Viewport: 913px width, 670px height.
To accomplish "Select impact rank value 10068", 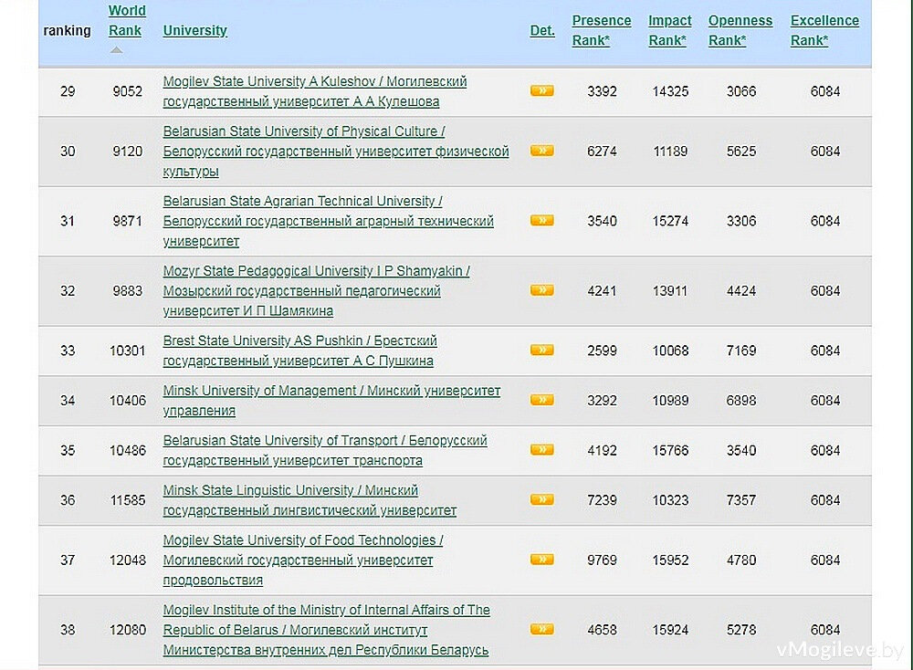I will [x=670, y=351].
